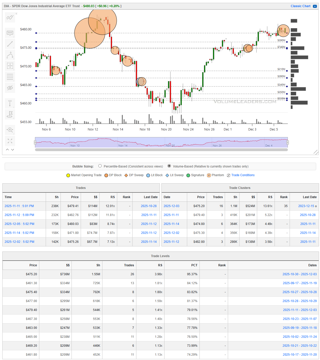Select the flag marker tool
This screenshot has width=320, height=360.
(x=10, y=114)
